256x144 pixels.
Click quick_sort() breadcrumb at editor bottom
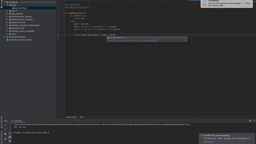71,117
